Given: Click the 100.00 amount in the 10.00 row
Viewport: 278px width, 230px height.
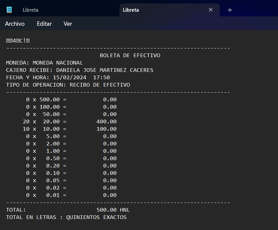Looking at the screenshot, I should tap(107, 129).
